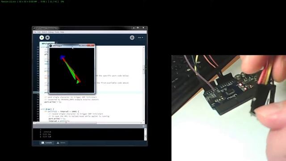Click the Processing app icon in title bar
Screen dimensions: 286x161
coord(34,28)
